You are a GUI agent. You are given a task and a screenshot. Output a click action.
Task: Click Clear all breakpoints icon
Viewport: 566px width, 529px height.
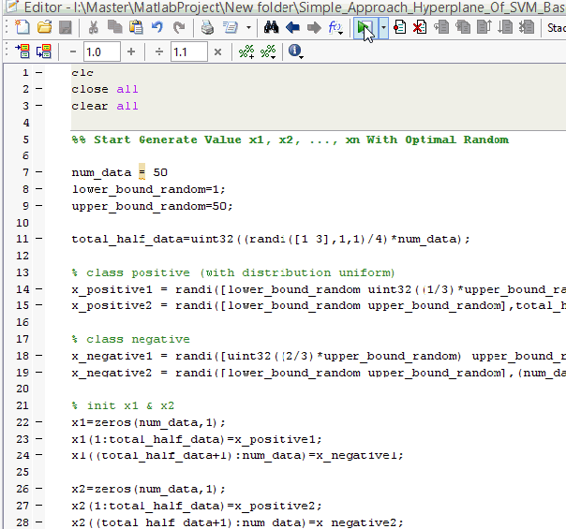click(419, 28)
